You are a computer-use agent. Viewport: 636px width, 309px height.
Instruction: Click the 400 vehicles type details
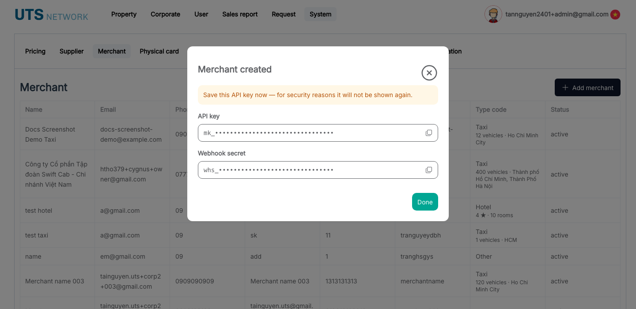pyautogui.click(x=507, y=179)
